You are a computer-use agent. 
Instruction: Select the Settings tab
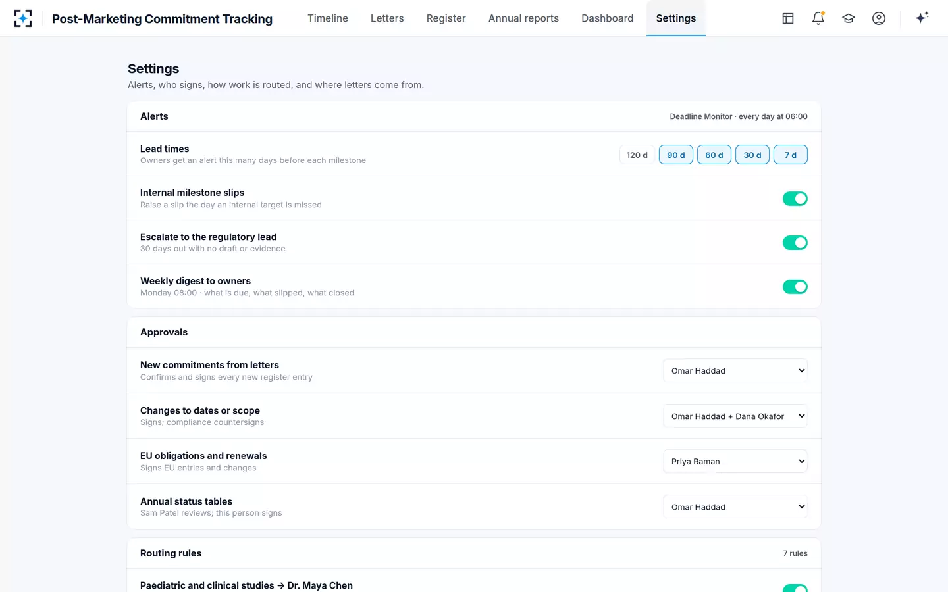[x=676, y=18]
